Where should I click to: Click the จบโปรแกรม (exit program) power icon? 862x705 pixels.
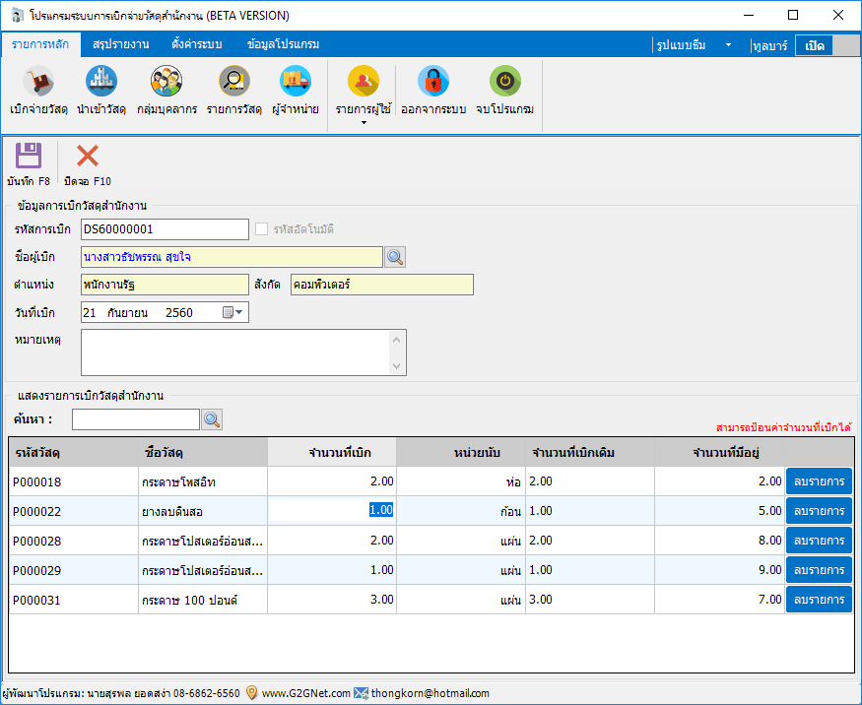pyautogui.click(x=504, y=82)
